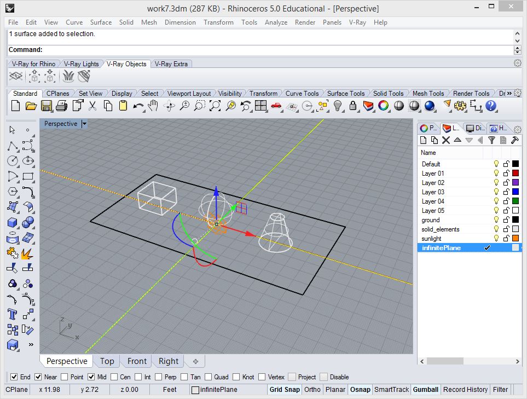Toggle visibility bulb of Layer 03
Viewport: 527px width, 399px height.
coord(496,192)
